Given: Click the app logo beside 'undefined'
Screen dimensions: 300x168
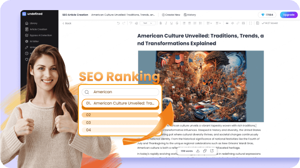Looking at the screenshot, I should tap(24, 14).
